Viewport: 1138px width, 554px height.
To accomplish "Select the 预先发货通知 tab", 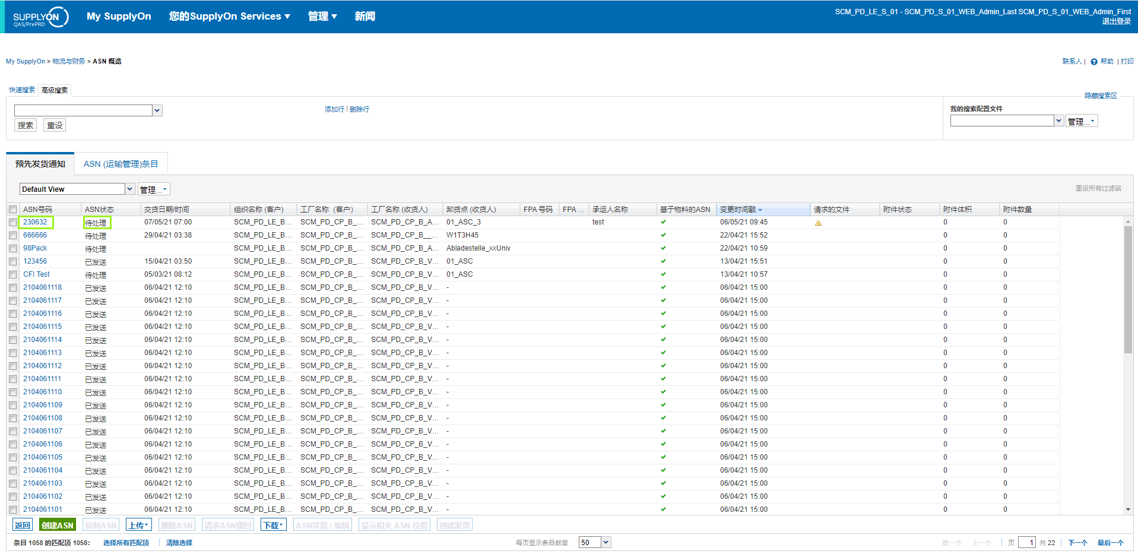I will coord(40,164).
